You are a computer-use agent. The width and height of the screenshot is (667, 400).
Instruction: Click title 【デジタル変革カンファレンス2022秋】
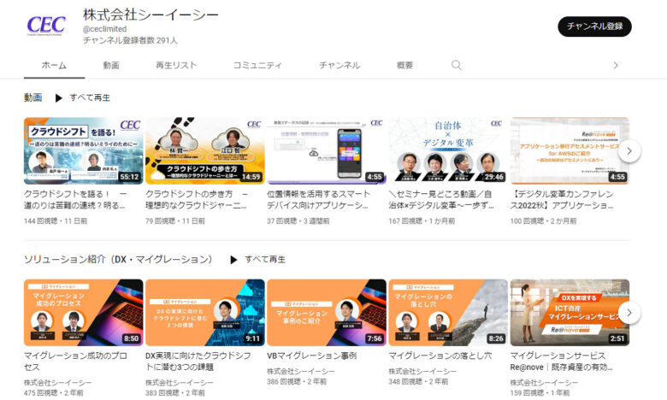(562, 199)
